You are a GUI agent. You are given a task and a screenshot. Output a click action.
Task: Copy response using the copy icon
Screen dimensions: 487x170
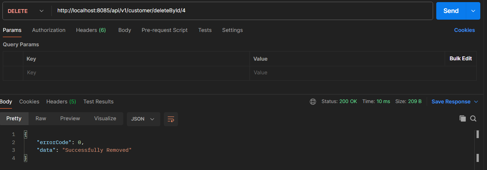click(x=463, y=118)
